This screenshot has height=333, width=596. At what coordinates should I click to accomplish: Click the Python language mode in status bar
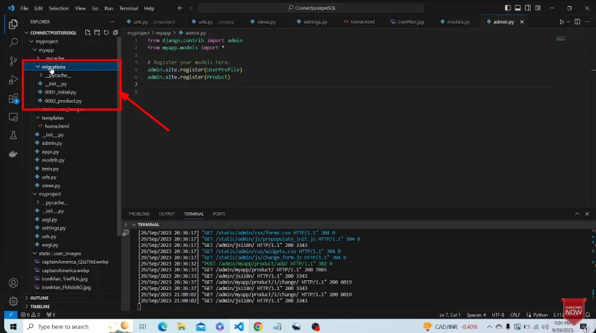(x=540, y=315)
